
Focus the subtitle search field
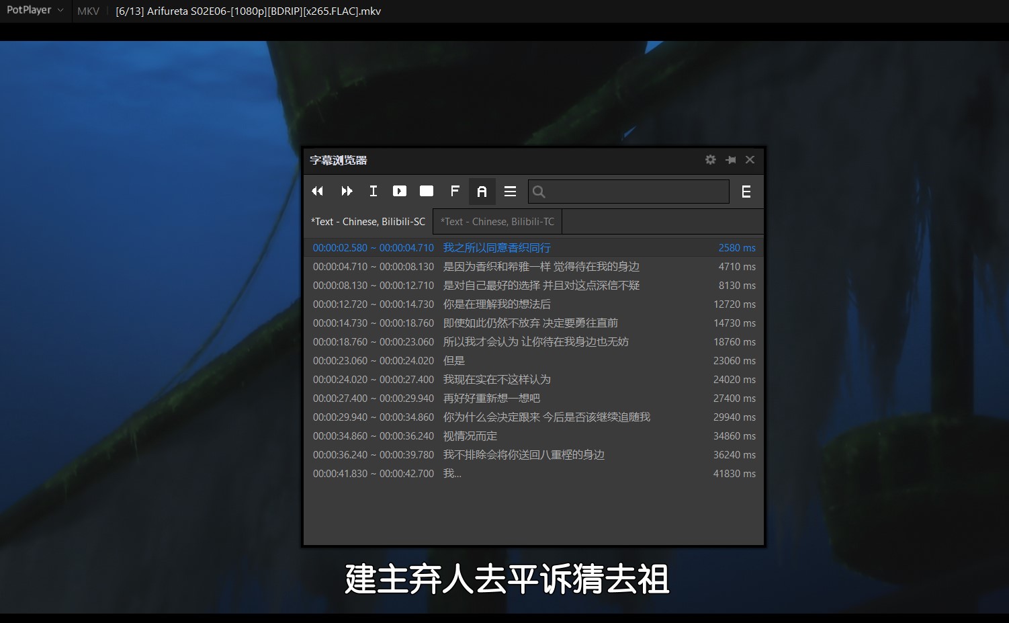click(x=629, y=192)
